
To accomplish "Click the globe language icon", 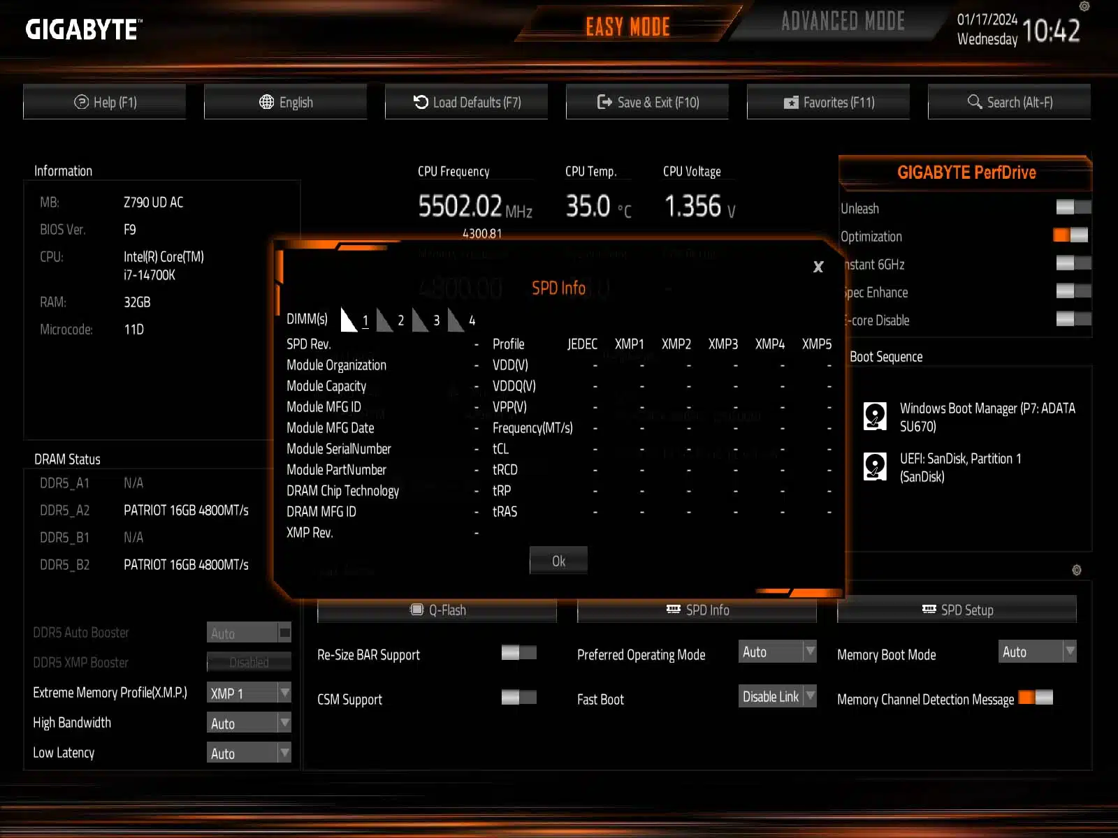I will tap(266, 102).
